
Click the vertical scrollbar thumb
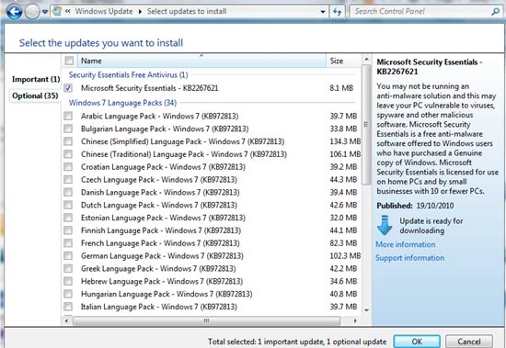click(x=366, y=124)
